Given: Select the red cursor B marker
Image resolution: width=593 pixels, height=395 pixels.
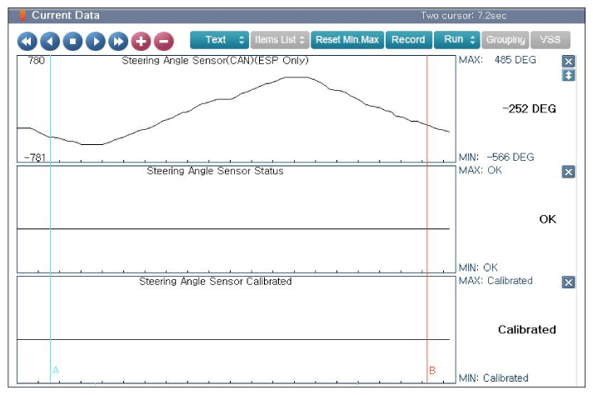Looking at the screenshot, I should pos(432,370).
